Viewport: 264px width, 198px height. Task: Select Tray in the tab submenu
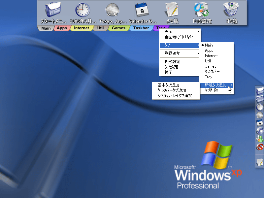216,77
